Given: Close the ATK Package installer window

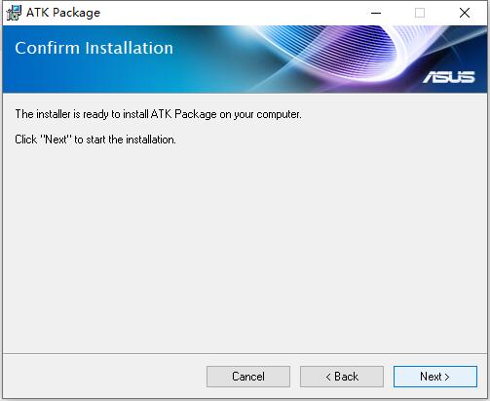Looking at the screenshot, I should click(465, 13).
